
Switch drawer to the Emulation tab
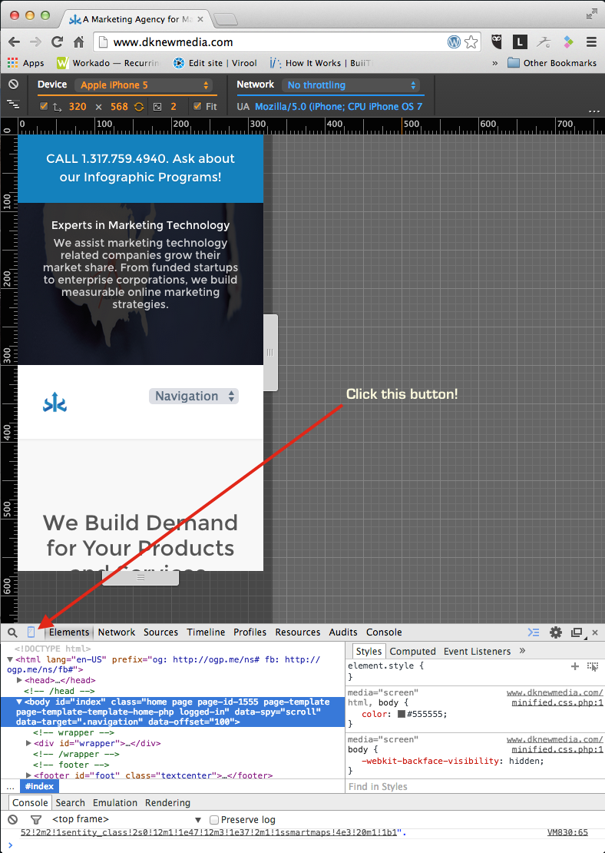coord(114,803)
